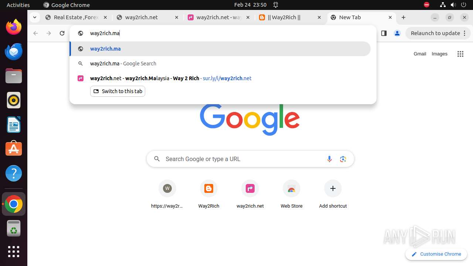Open volume control in top bar
The image size is (473, 266).
tap(453, 5)
